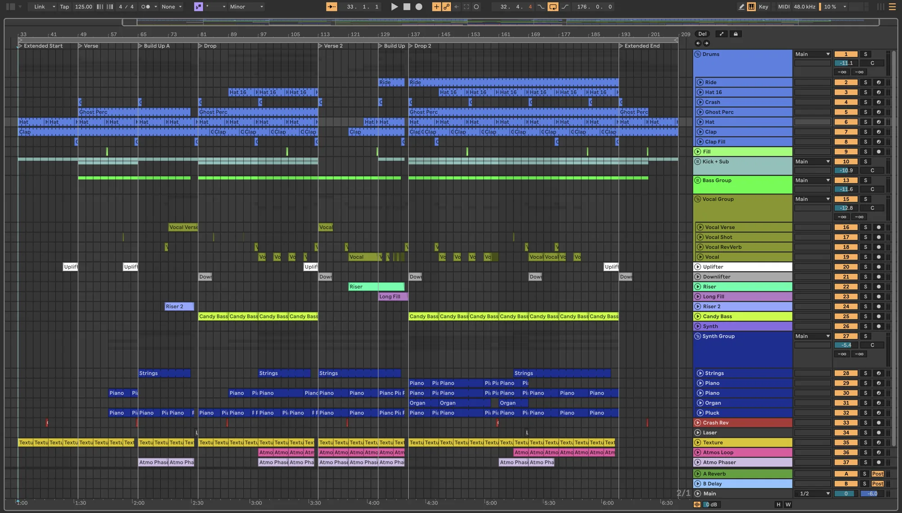902x513 pixels.
Task: Start playback with the Play button
Action: coord(395,7)
